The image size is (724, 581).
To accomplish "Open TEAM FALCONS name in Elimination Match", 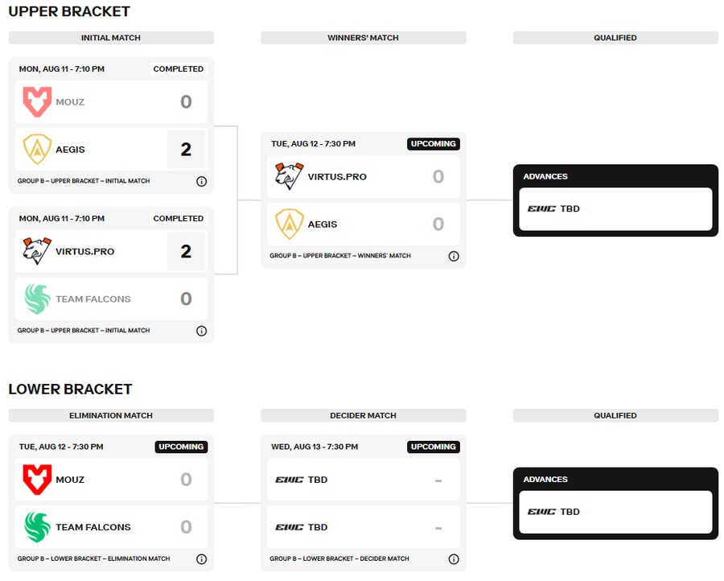I will (93, 527).
